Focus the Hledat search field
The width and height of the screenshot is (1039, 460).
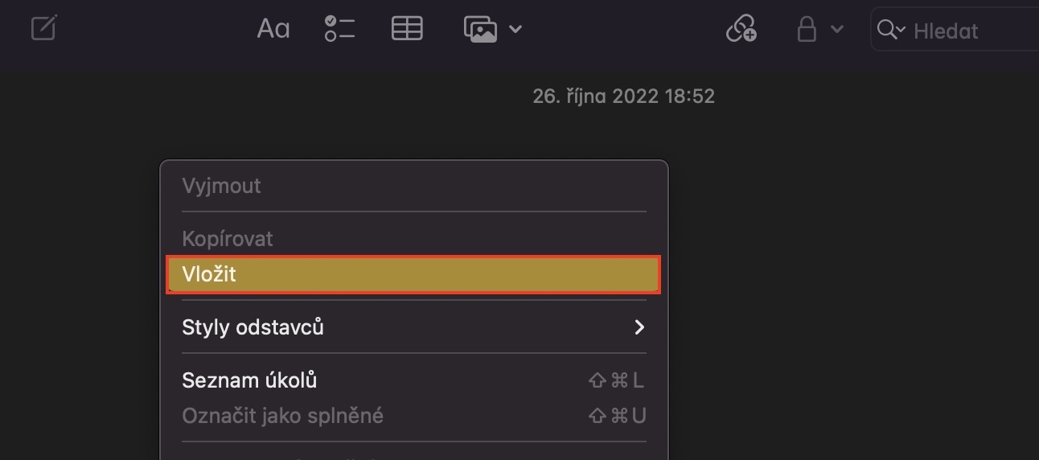tap(965, 31)
